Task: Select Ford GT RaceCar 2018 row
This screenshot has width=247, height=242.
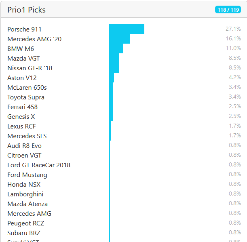Action: point(39,165)
